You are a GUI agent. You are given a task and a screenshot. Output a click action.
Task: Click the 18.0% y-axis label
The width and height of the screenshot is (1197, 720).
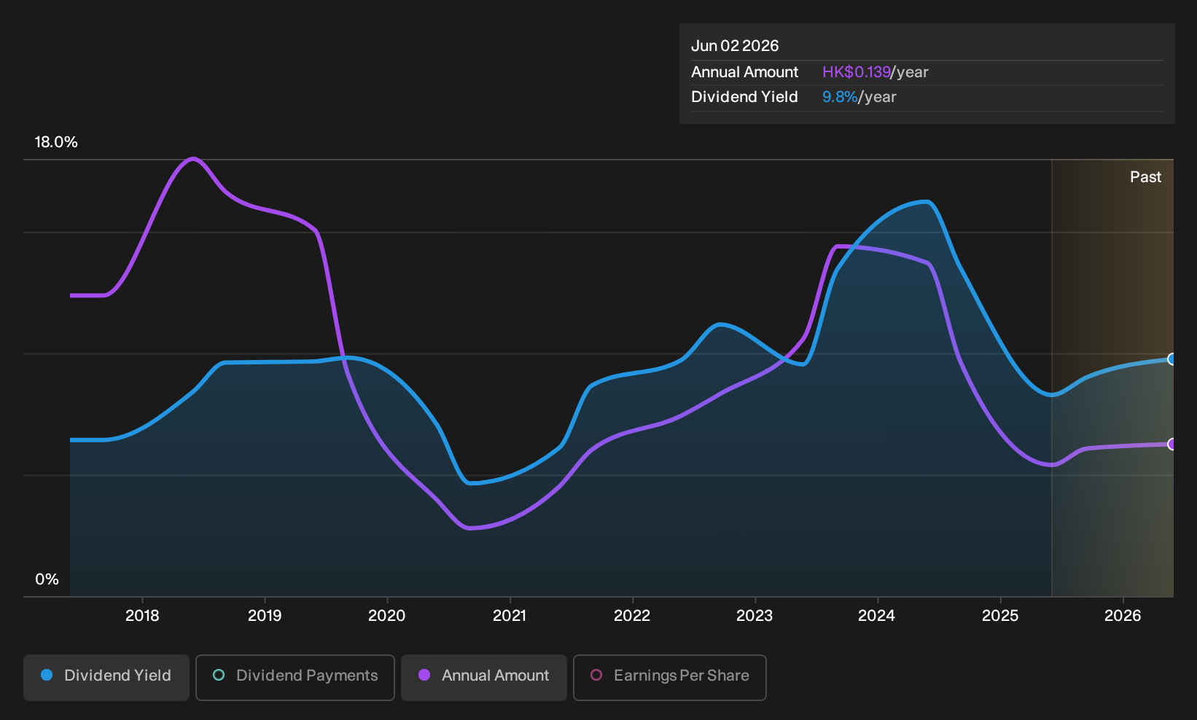tap(56, 142)
